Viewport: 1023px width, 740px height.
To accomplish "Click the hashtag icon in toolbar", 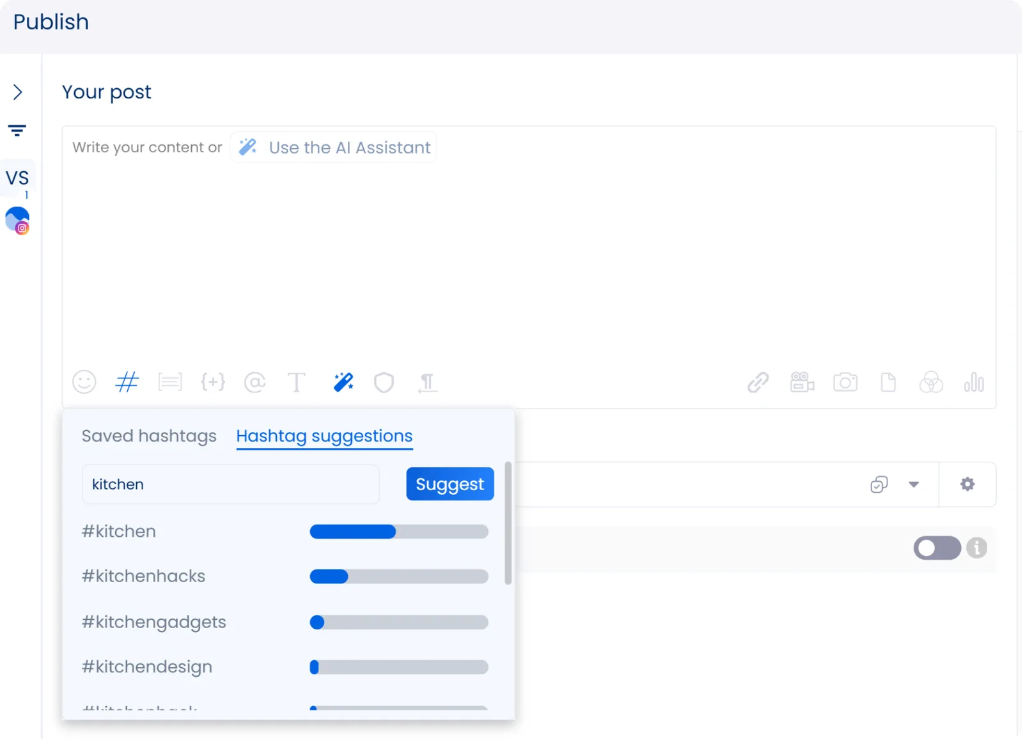I will click(x=127, y=382).
